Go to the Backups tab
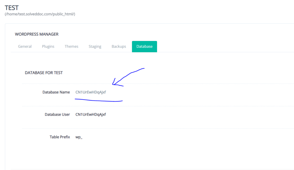 point(119,46)
